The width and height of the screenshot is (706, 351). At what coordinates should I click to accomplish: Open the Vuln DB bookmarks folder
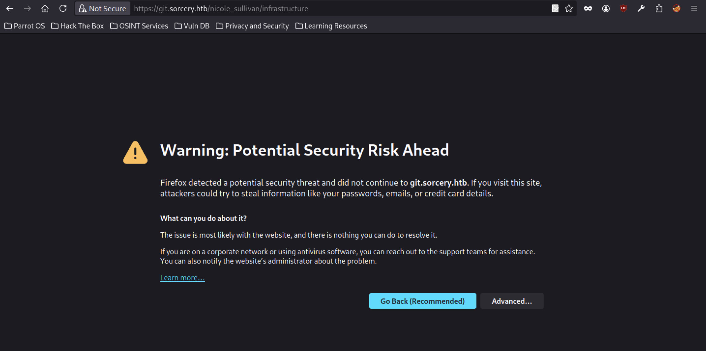click(192, 26)
